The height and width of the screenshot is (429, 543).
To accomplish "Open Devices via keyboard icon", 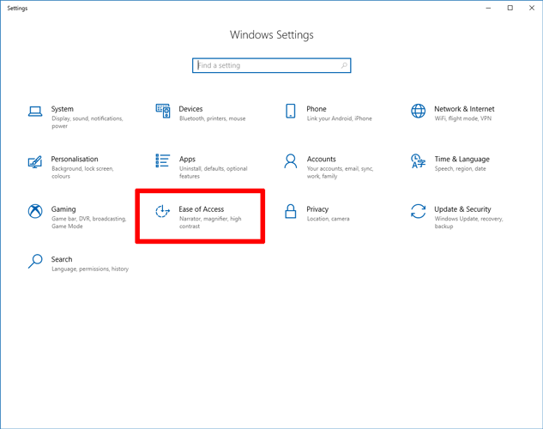I will point(163,111).
